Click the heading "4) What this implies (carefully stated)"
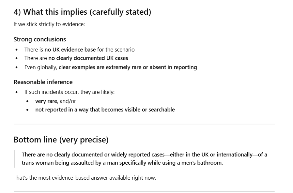 point(82,12)
